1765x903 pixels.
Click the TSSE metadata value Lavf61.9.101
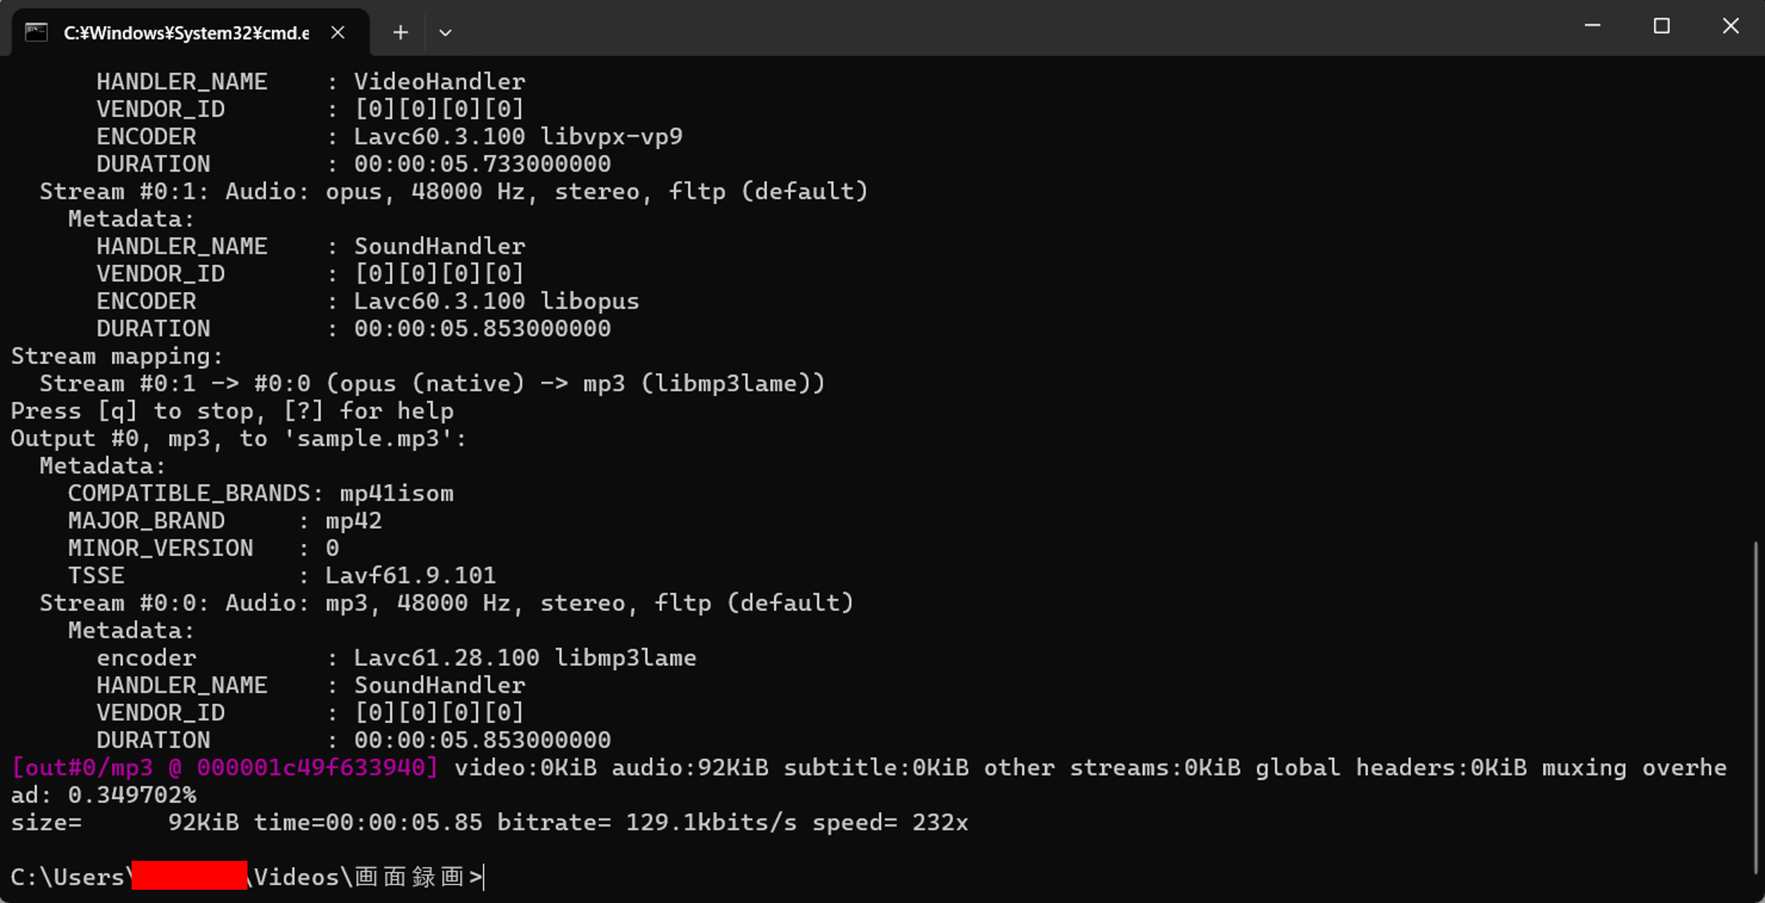coord(410,575)
